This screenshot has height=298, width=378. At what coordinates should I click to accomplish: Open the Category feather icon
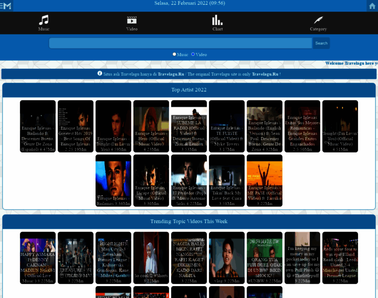click(x=318, y=20)
